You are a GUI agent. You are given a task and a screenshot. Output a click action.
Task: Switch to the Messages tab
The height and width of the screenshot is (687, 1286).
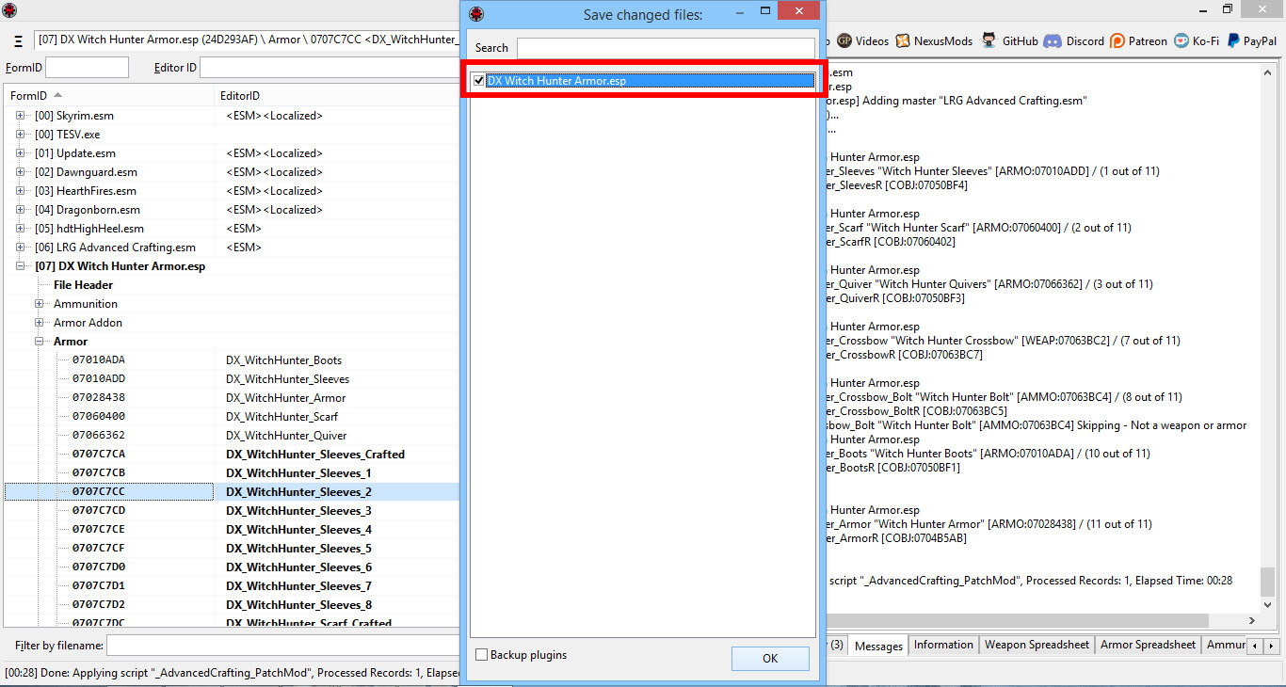pyautogui.click(x=878, y=646)
